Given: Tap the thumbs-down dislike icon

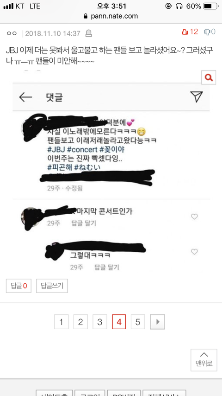Looking at the screenshot, I should (x=207, y=32).
